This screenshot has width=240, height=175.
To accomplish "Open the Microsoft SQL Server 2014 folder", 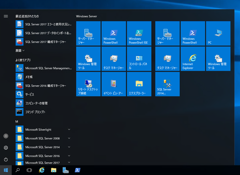I will click(44, 147).
